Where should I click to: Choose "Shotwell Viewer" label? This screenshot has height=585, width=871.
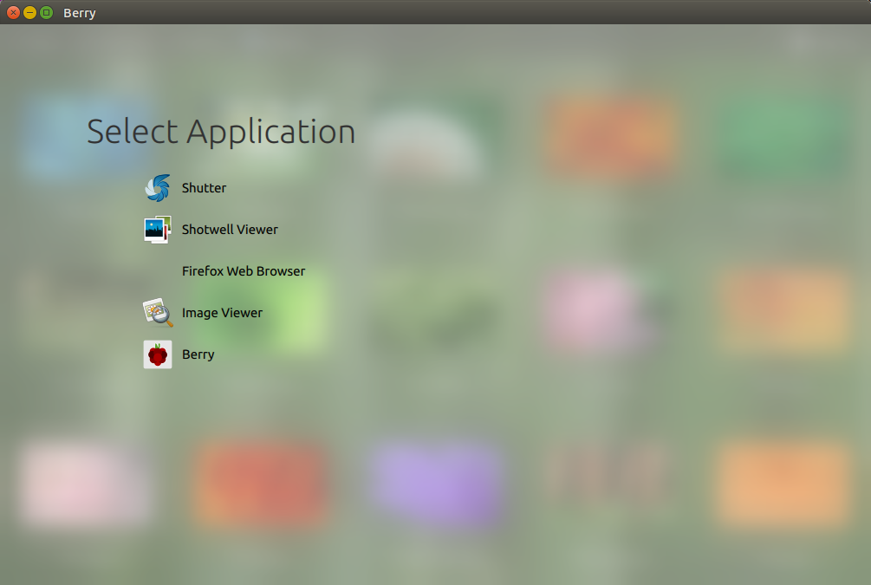click(x=230, y=230)
